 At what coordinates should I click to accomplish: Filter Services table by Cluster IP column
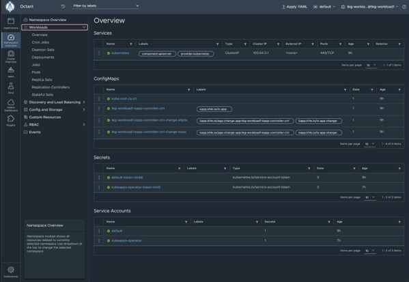(278, 44)
